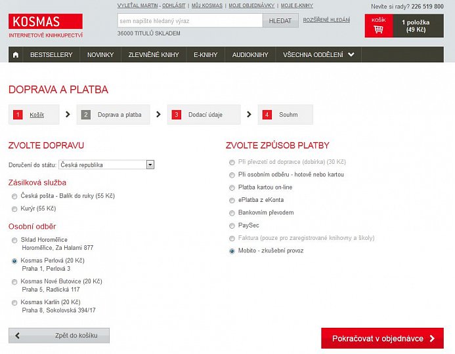The image size is (455, 354).
Task: Click the Vyleťal Martin account name
Action: (137, 5)
